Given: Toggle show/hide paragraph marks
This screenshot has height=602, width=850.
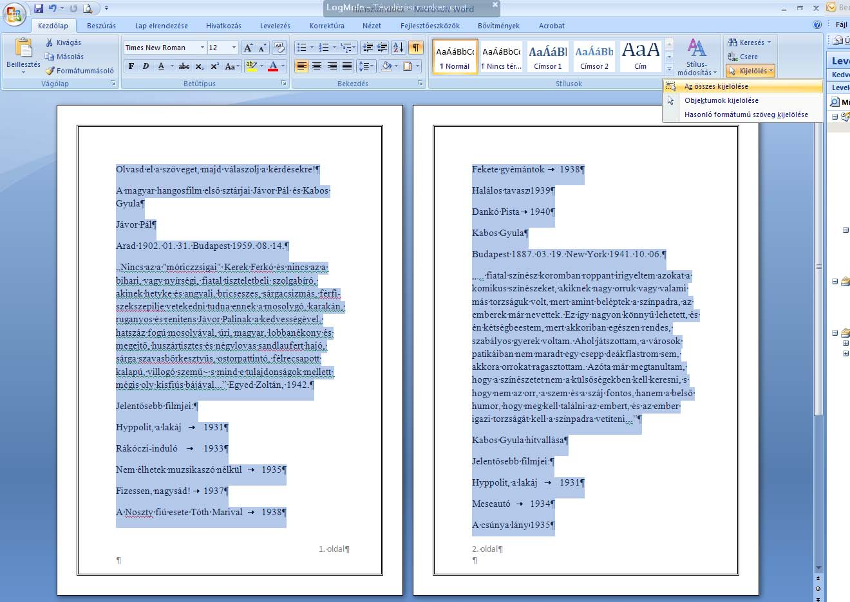Looking at the screenshot, I should (416, 48).
